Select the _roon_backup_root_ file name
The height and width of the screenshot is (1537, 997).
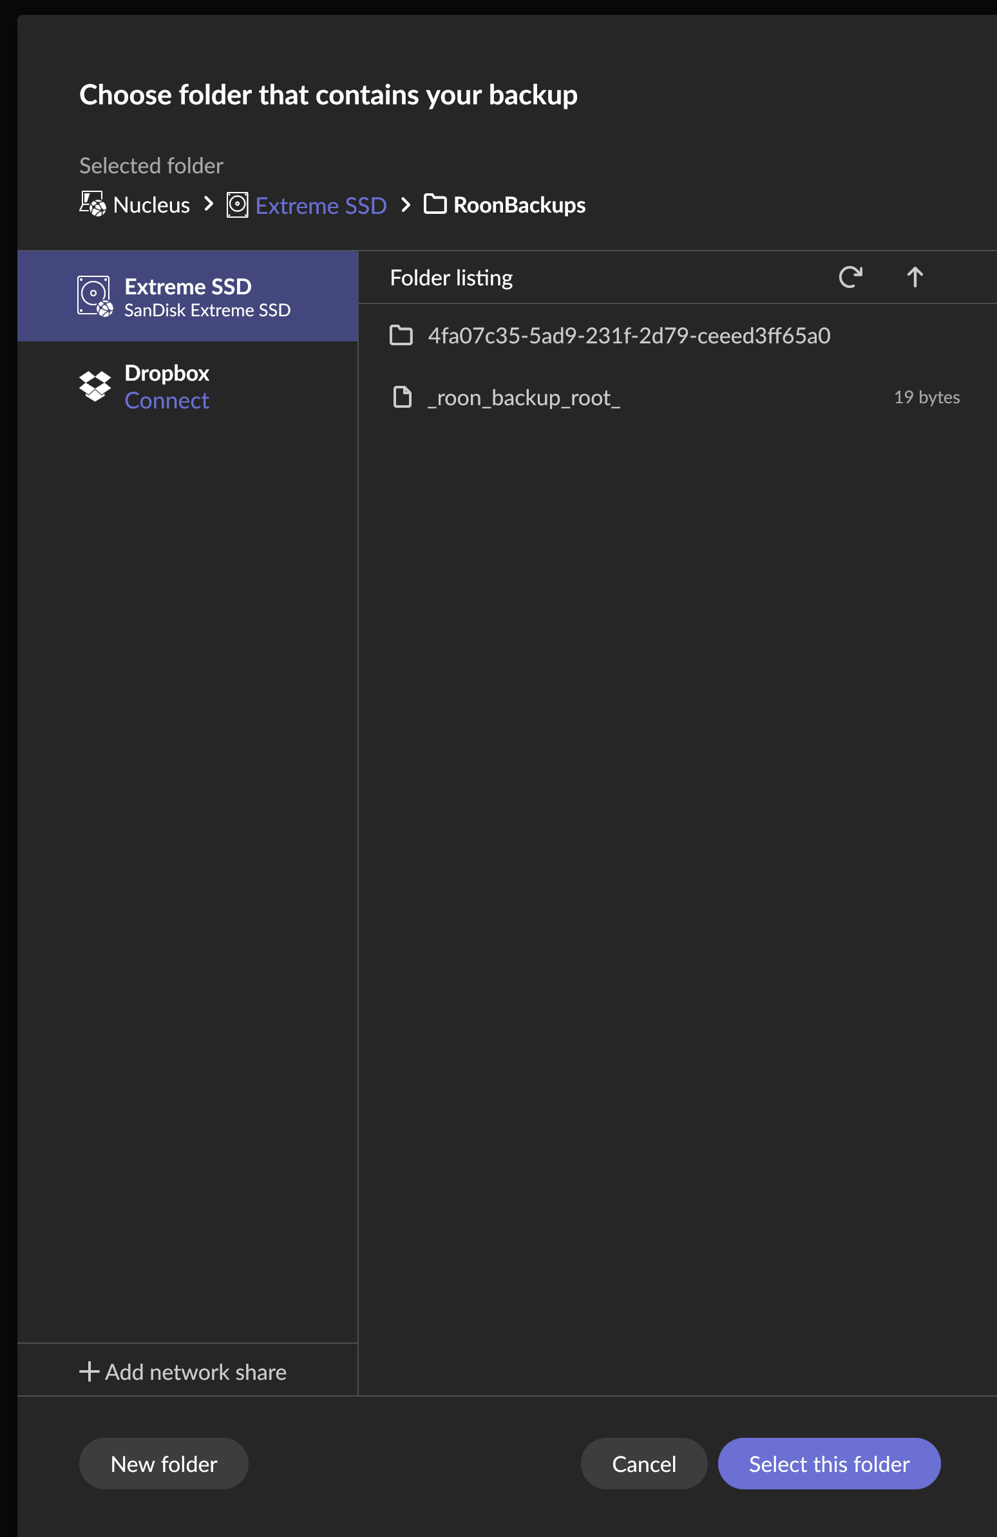tap(524, 398)
